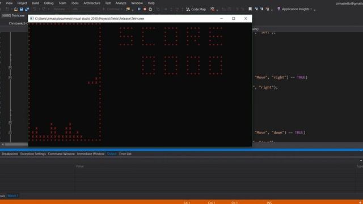363x204 pixels.
Task: Switch to the Immediate Window tab
Action: (x=91, y=154)
